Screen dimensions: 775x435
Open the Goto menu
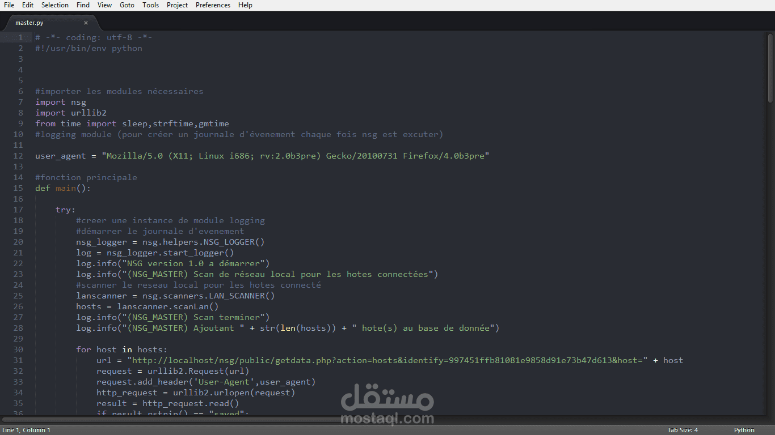click(x=127, y=5)
